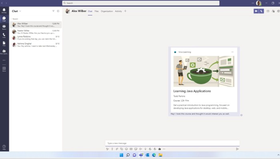This screenshot has width=280, height=159.
Task: Open the ellipsis menu on the Viva Learning card
Action: click(x=232, y=52)
